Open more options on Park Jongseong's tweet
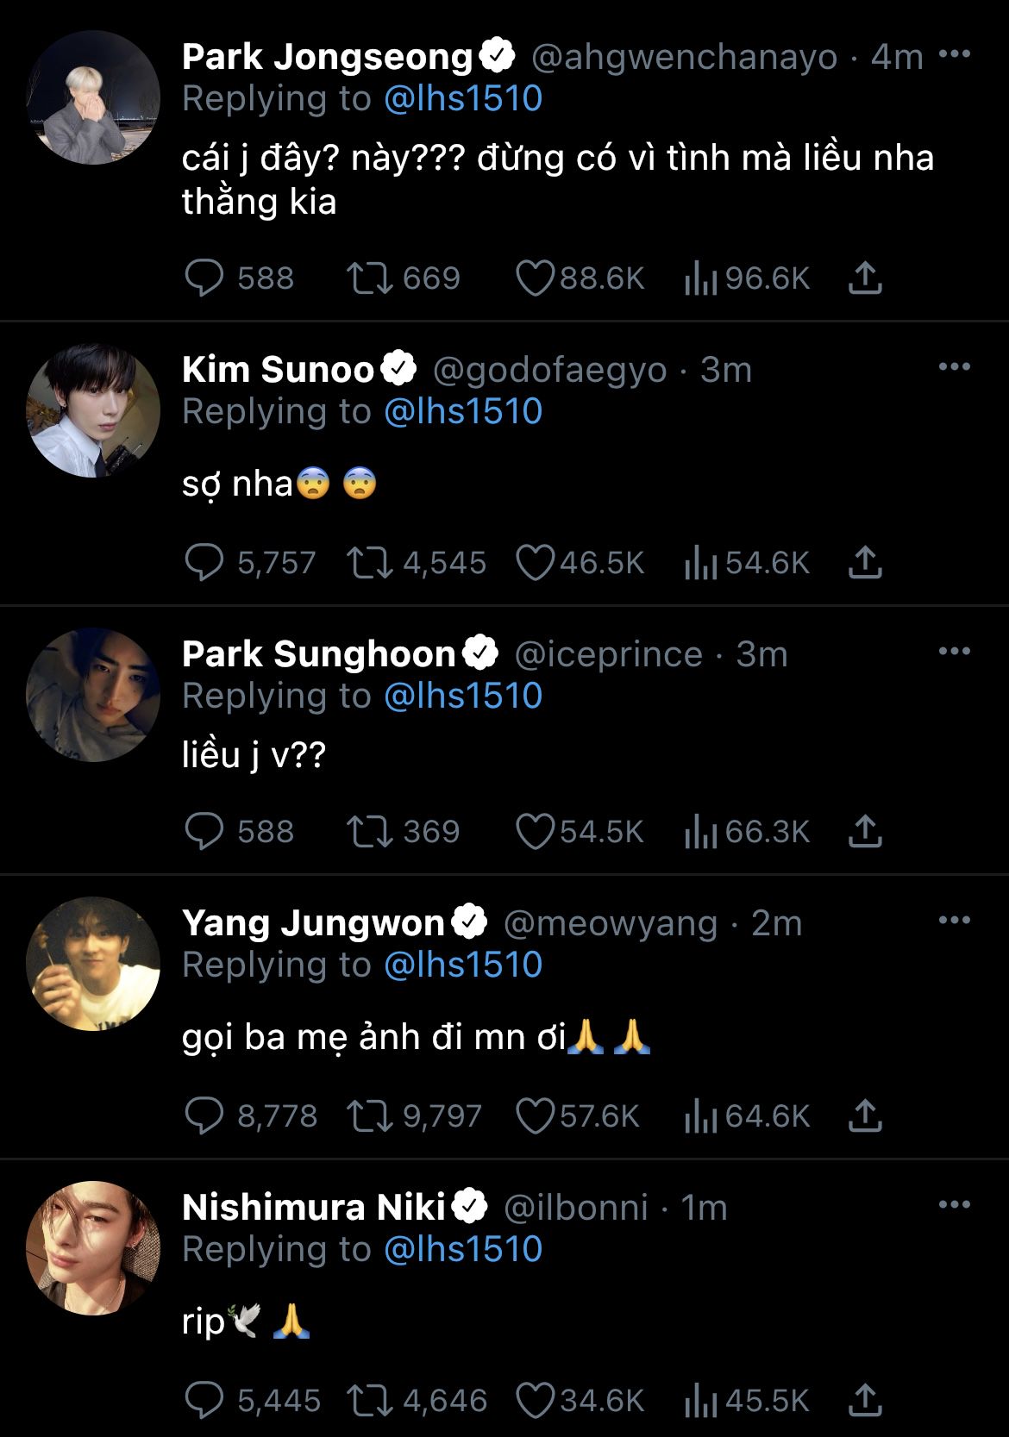 [x=954, y=55]
